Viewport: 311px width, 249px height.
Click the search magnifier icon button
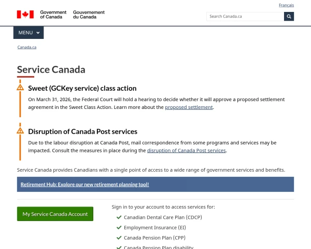(x=289, y=16)
